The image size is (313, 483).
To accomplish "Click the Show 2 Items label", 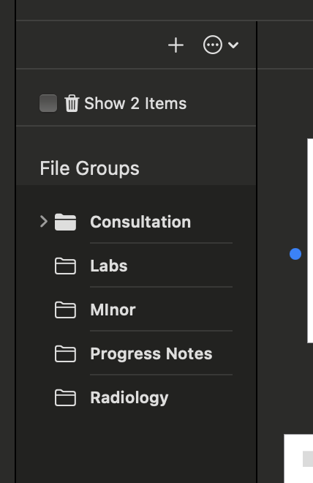I will pos(135,103).
